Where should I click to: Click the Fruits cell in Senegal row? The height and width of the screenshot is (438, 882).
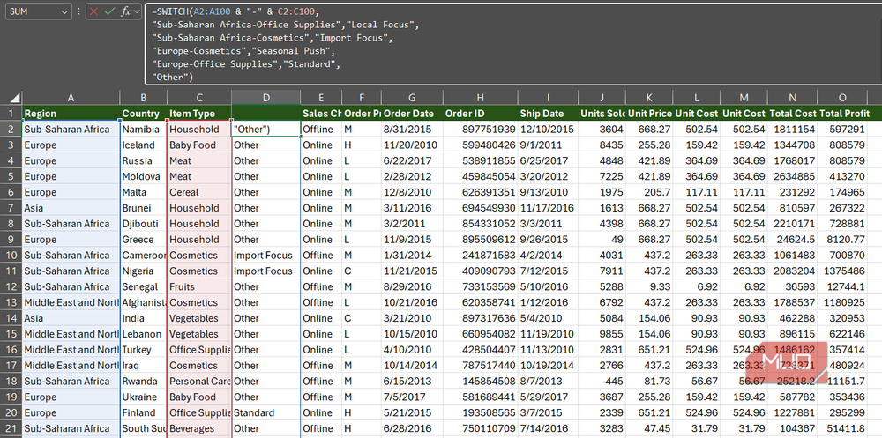(x=199, y=286)
